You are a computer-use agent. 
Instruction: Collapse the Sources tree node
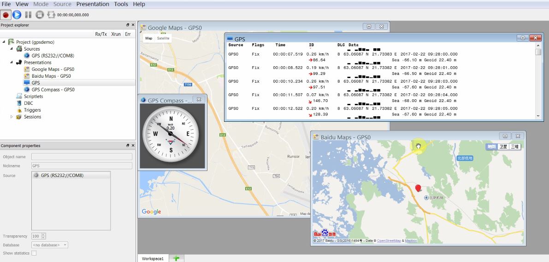click(12, 49)
